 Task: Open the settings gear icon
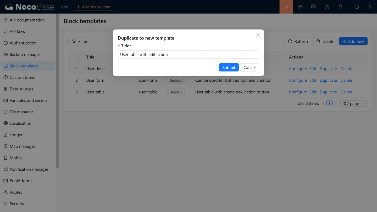coord(313,7)
